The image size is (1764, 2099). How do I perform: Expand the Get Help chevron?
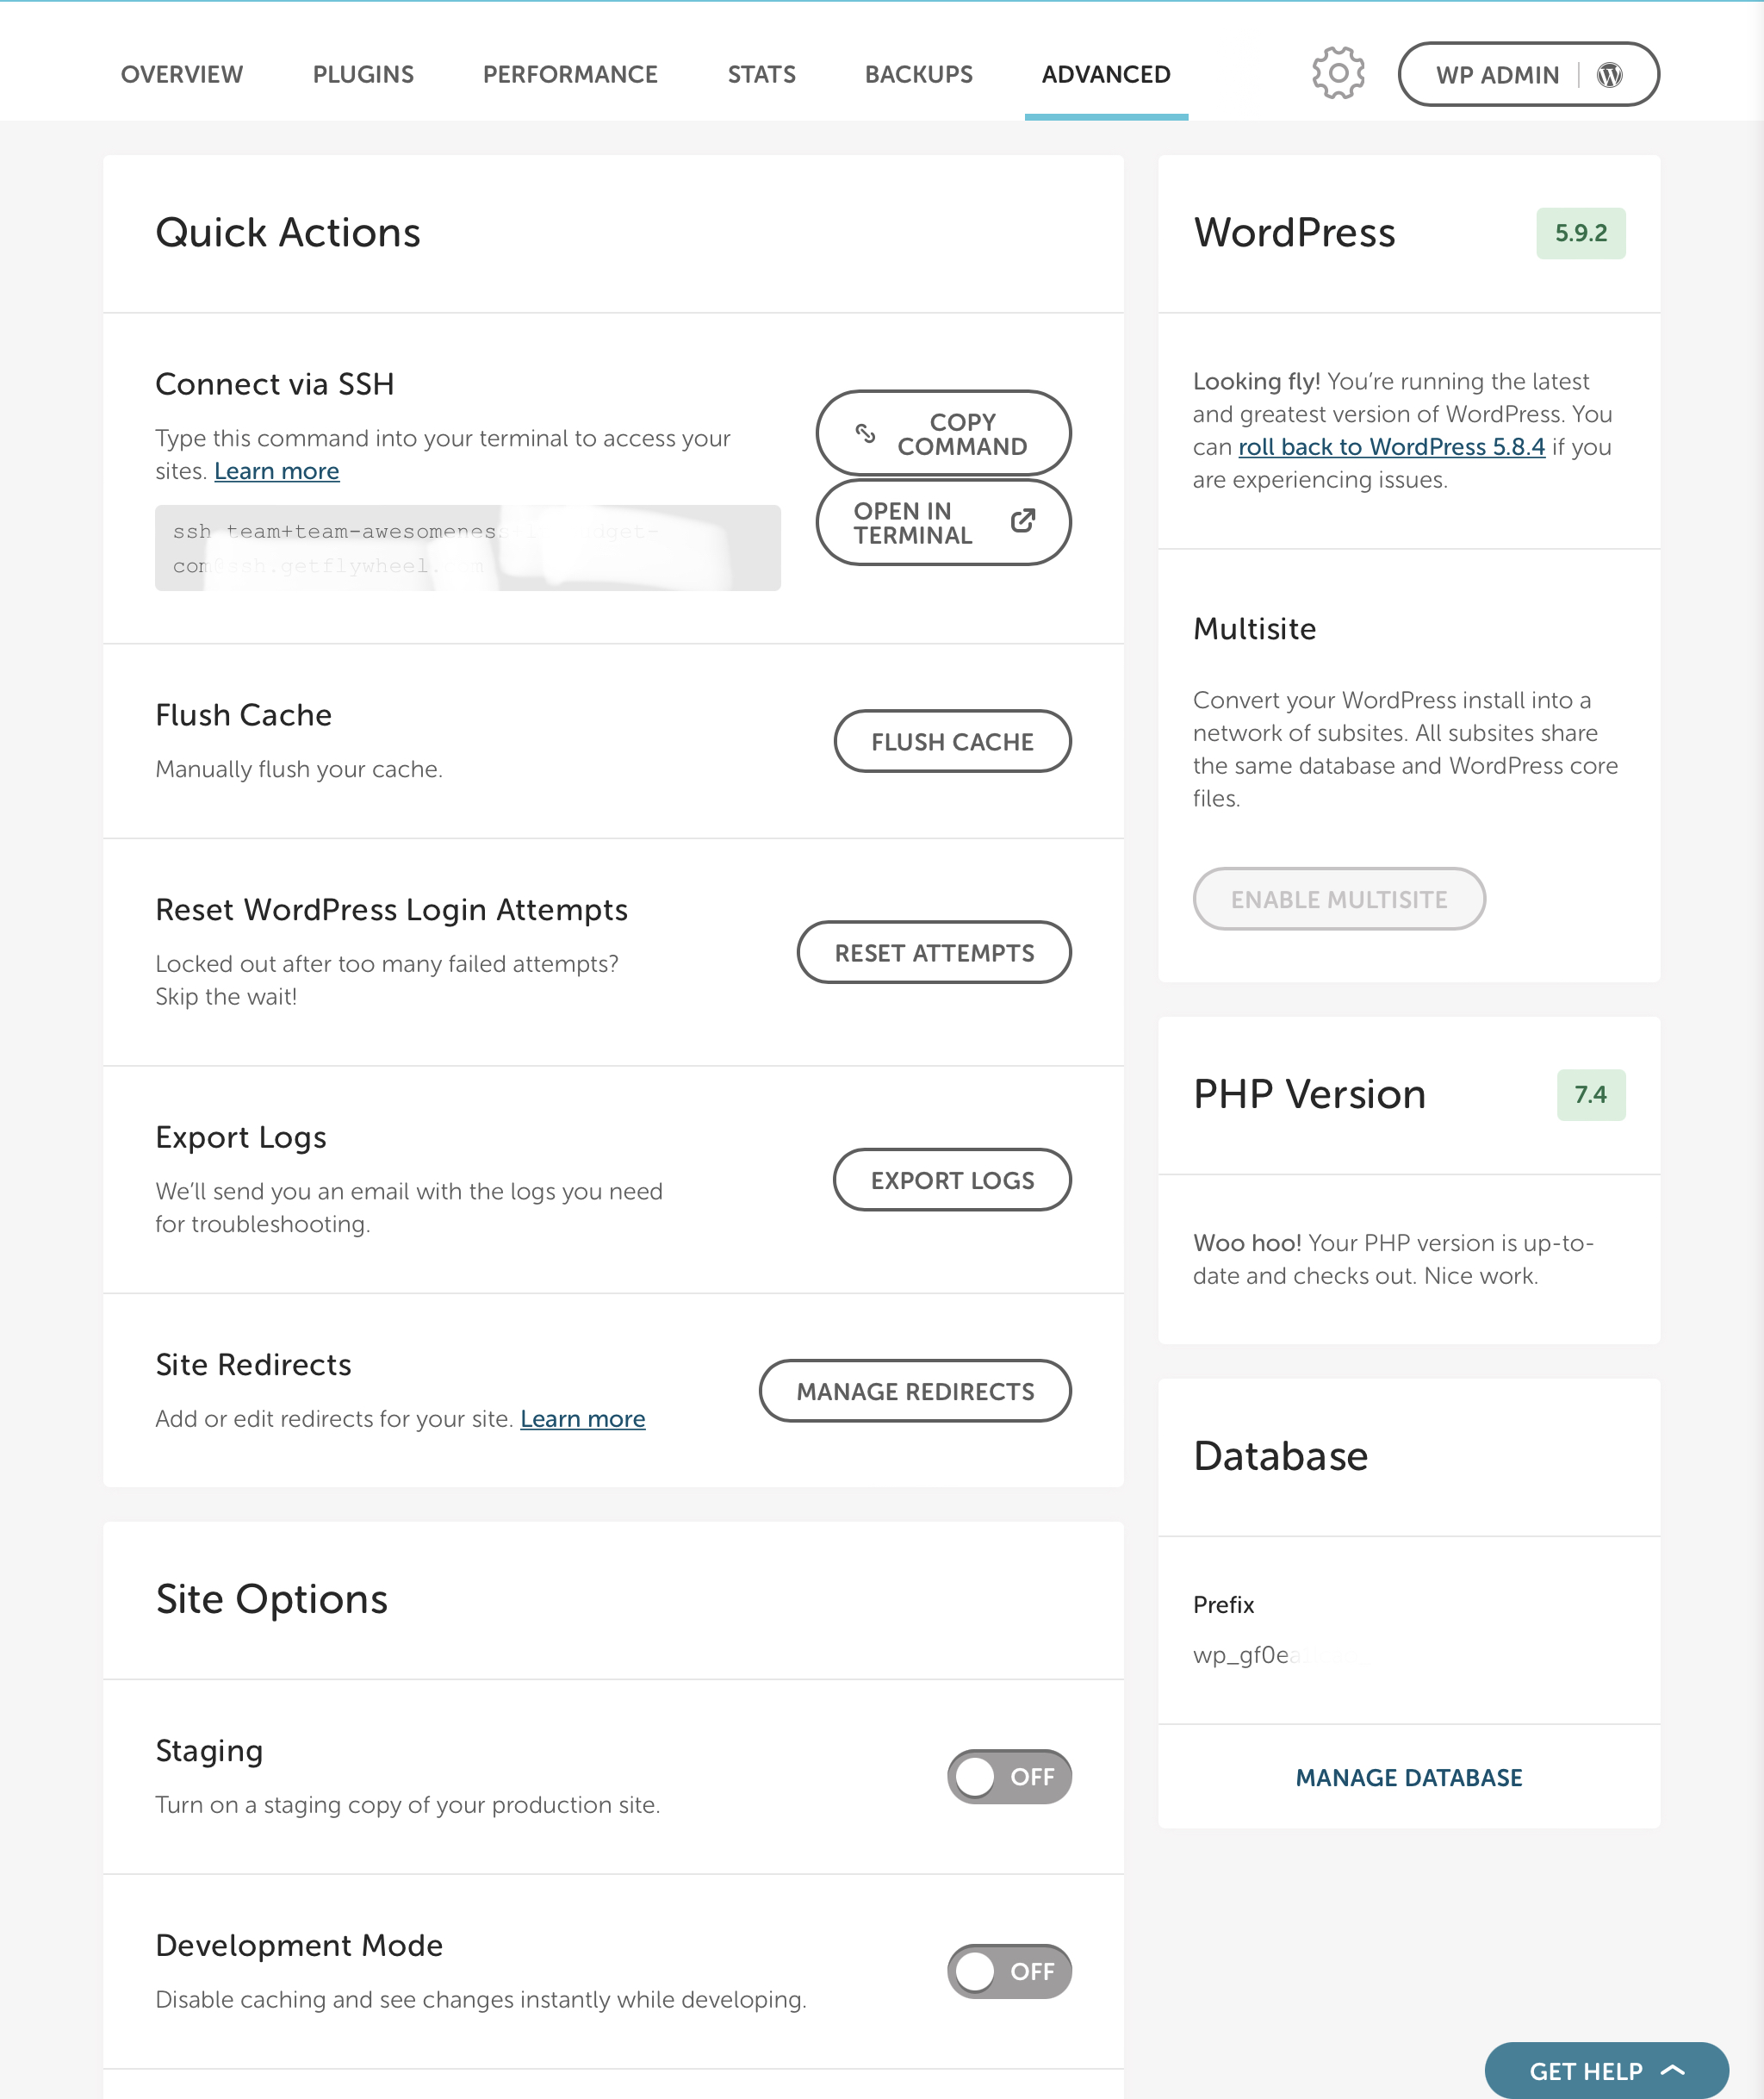[x=1673, y=2070]
